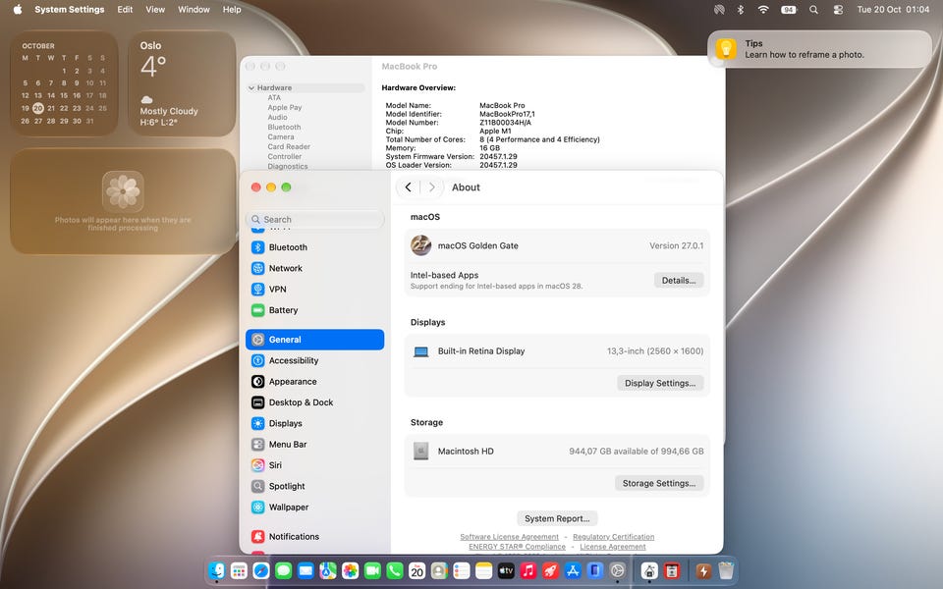
Task: Open the Edit menu
Action: pyautogui.click(x=125, y=10)
